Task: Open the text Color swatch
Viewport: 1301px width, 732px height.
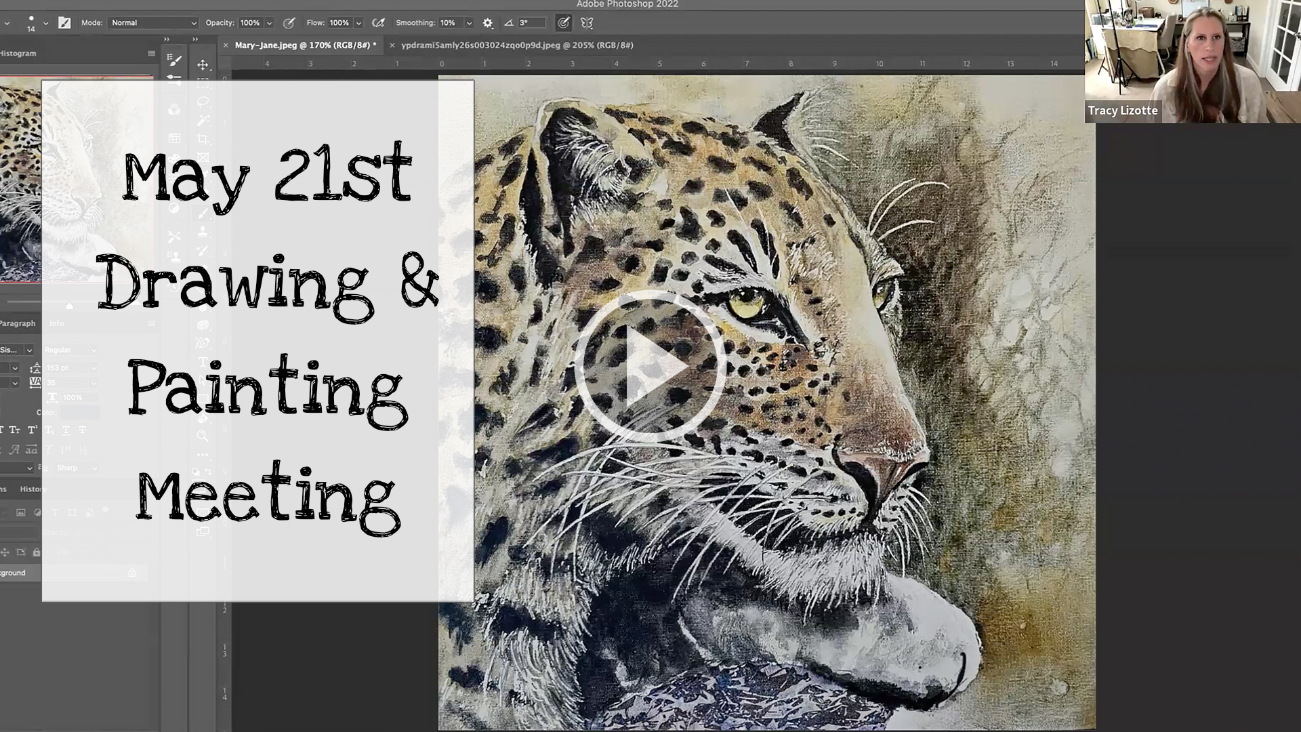Action: (x=80, y=413)
